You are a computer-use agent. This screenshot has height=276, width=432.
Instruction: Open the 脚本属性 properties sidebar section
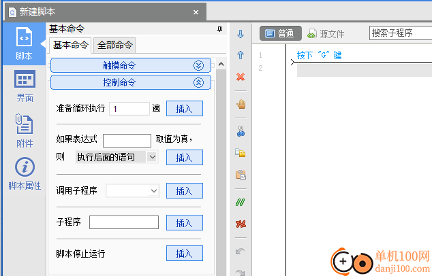click(x=25, y=174)
